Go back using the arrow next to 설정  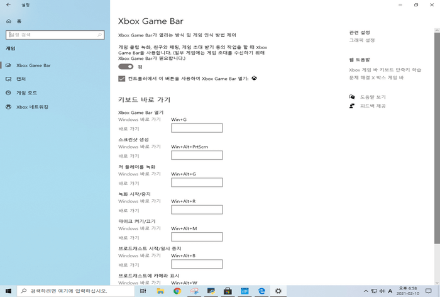pos(8,5)
